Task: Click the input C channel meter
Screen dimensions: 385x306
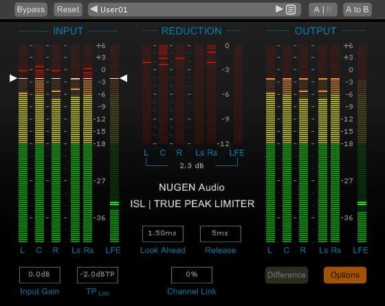Action: (40, 144)
